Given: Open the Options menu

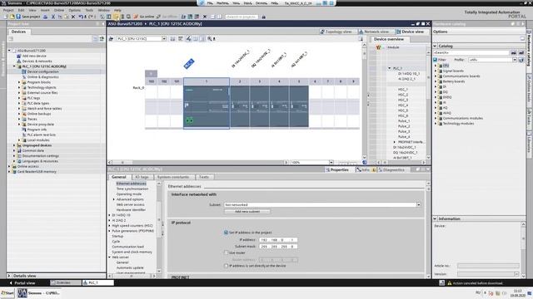Looking at the screenshot, I should point(74,10).
